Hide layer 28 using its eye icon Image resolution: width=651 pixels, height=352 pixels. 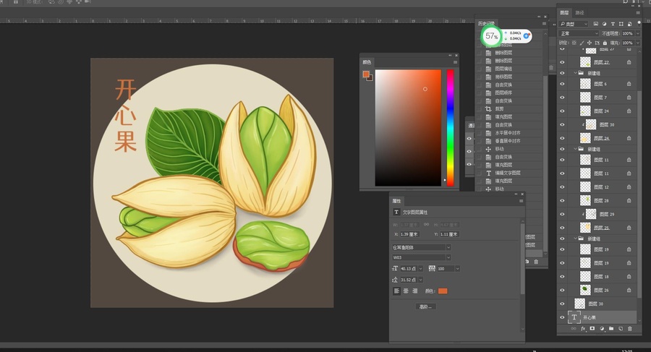point(562,200)
